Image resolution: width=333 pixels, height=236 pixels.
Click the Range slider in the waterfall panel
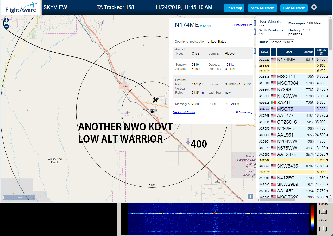click(323, 212)
